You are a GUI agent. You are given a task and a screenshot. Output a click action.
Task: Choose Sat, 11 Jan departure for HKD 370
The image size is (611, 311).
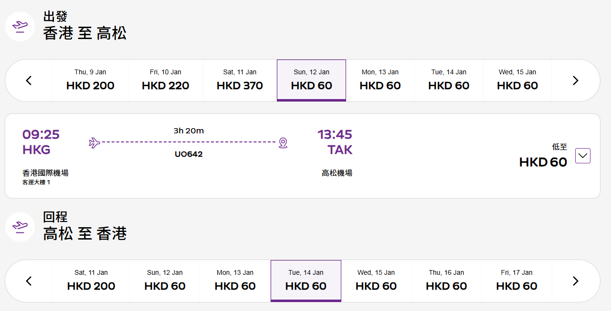[240, 80]
